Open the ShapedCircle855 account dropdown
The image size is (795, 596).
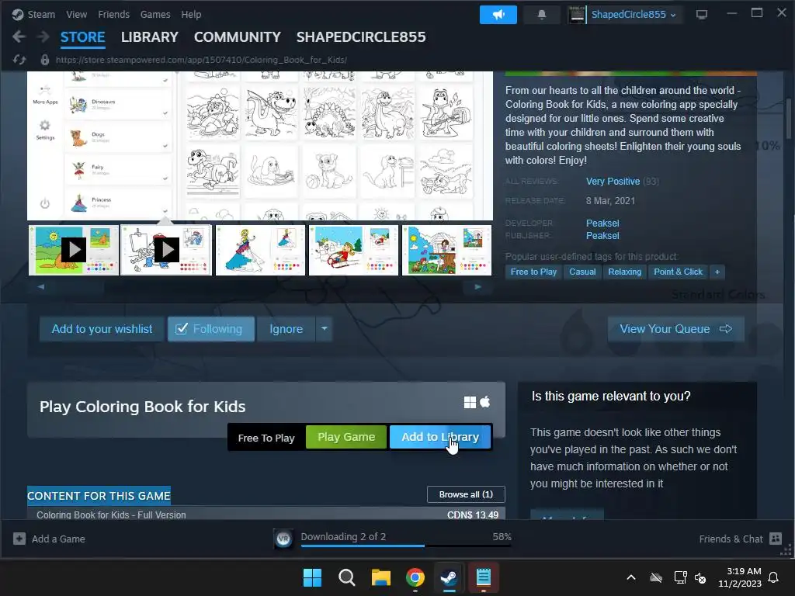pyautogui.click(x=673, y=16)
